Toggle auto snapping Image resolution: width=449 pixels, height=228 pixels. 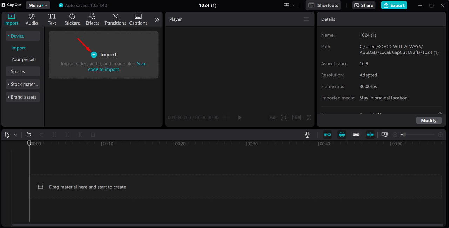(342, 135)
